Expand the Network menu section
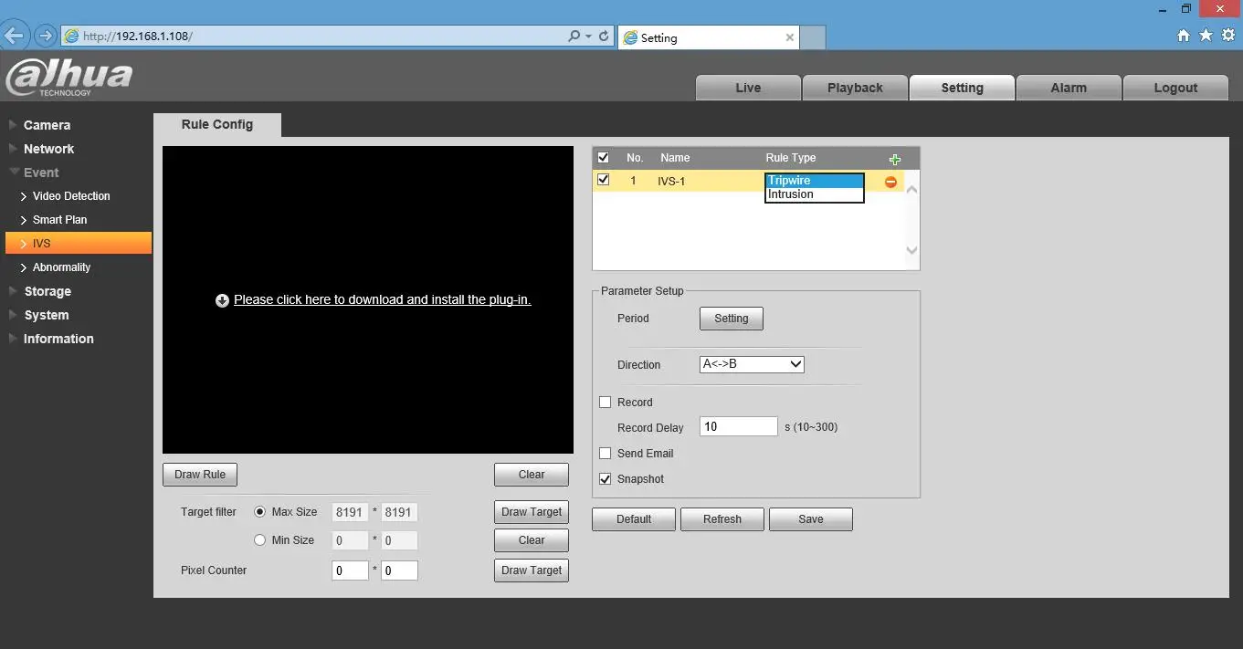This screenshot has width=1243, height=649. (48, 149)
